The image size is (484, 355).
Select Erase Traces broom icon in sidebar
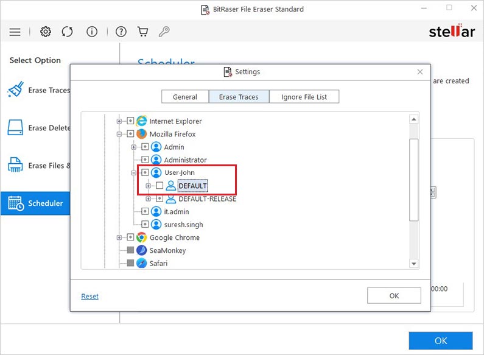point(15,90)
